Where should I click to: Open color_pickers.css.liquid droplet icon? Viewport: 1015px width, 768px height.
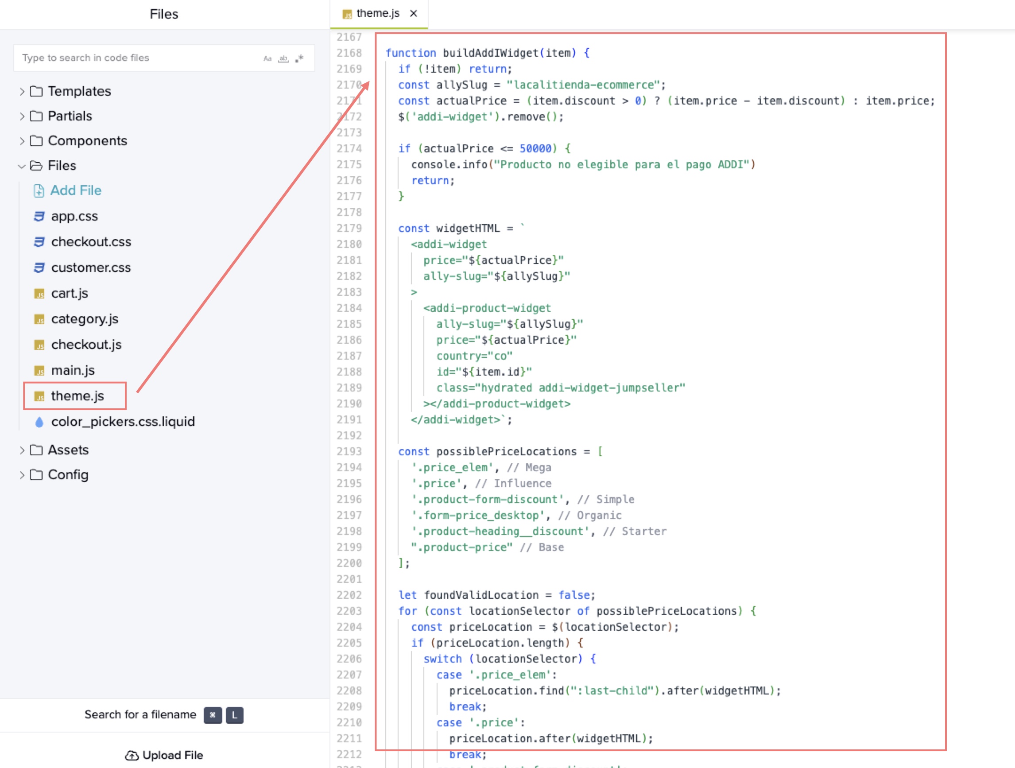[x=39, y=422]
